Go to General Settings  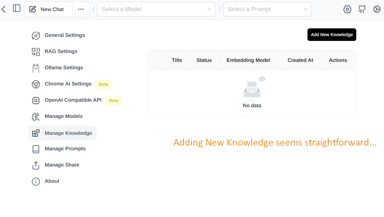coord(65,35)
